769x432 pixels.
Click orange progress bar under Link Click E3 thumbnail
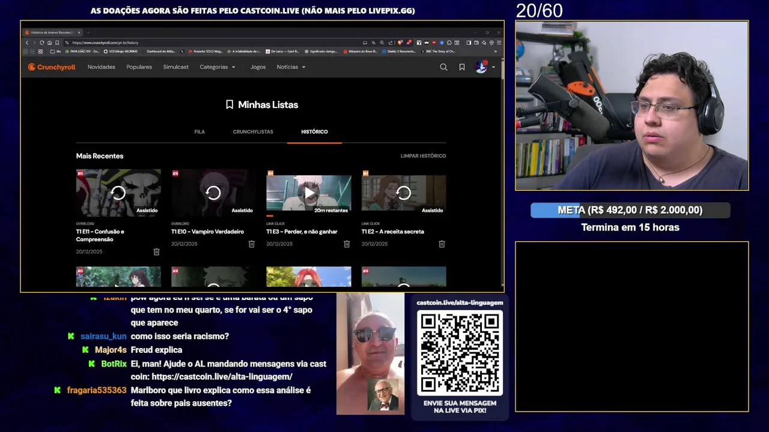coord(270,215)
